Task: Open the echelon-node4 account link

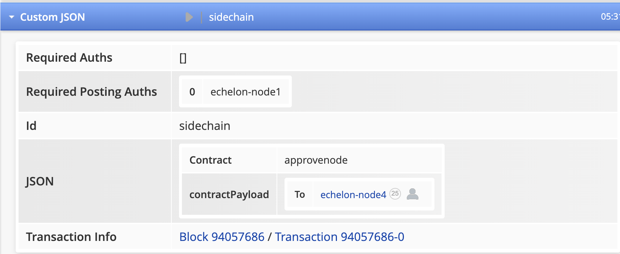Action: coord(353,195)
